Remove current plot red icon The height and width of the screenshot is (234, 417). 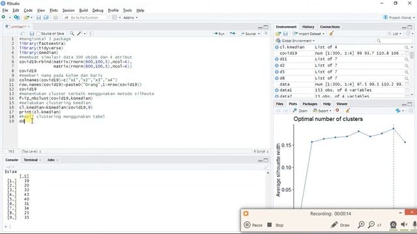pyautogui.click(x=338, y=110)
